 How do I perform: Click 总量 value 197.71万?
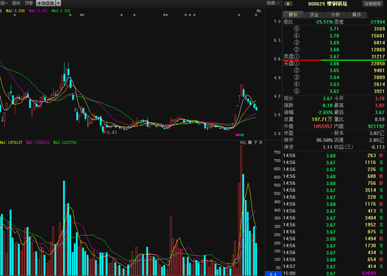point(322,119)
